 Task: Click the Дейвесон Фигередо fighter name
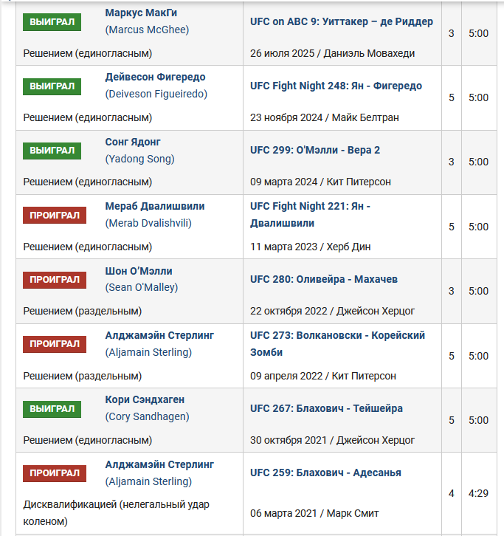tap(155, 77)
